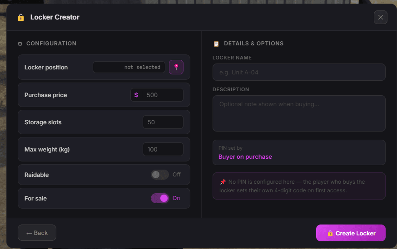Click the 'Storage slots' label

click(x=43, y=122)
